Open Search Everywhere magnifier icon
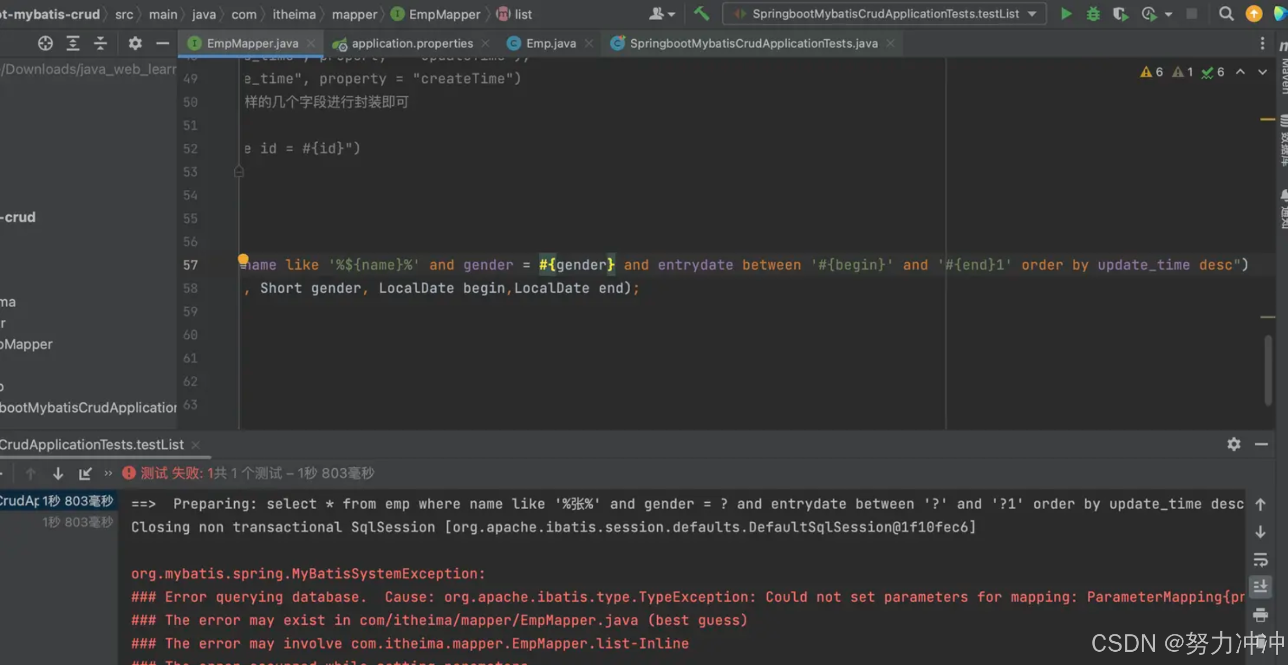Screen dimensions: 1288x665 coord(1226,14)
